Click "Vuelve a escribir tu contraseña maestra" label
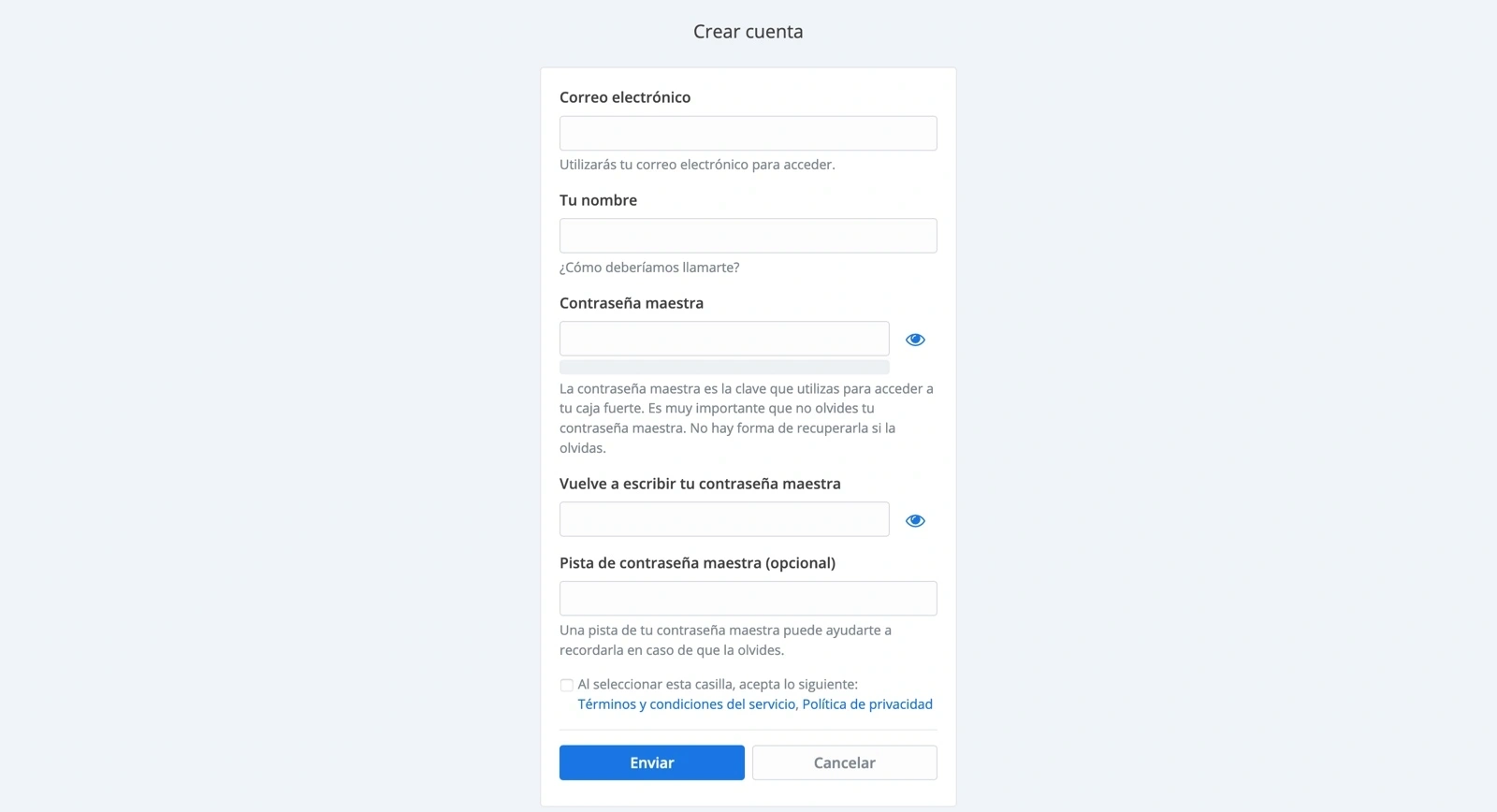1497x812 pixels. tap(700, 484)
